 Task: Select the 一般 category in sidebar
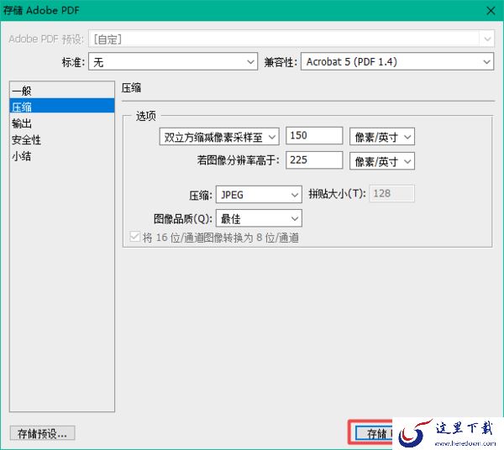tap(62, 91)
